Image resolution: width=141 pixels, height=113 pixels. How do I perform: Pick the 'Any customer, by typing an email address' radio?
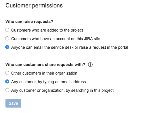point(7,81)
